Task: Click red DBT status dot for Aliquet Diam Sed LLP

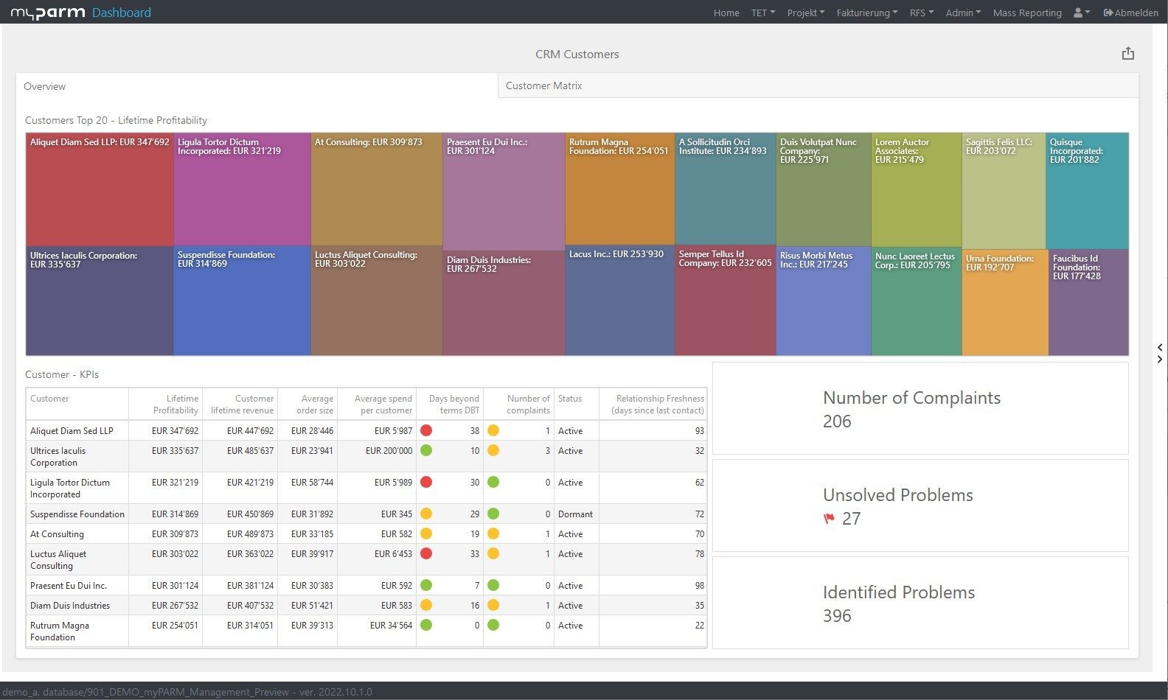Action: click(425, 430)
